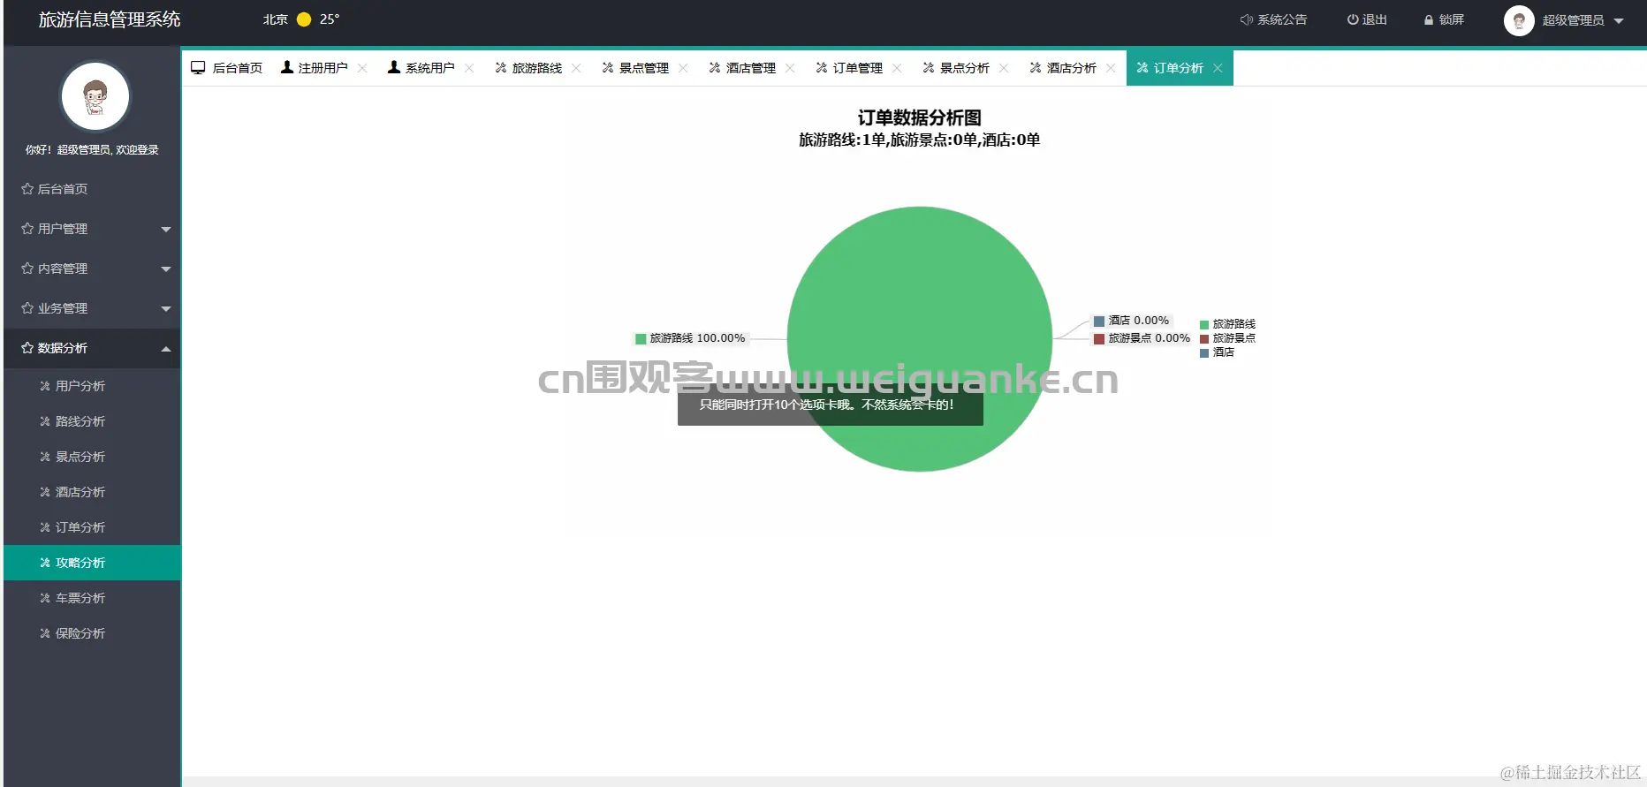This screenshot has width=1647, height=787.
Task: Click the sidebar profile avatar picture
Action: click(95, 96)
